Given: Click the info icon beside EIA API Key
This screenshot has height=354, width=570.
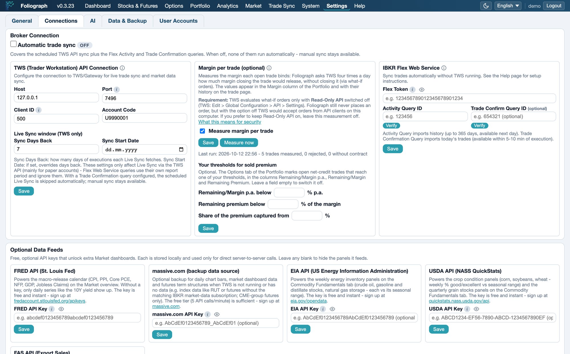Looking at the screenshot, I should coord(323,309).
